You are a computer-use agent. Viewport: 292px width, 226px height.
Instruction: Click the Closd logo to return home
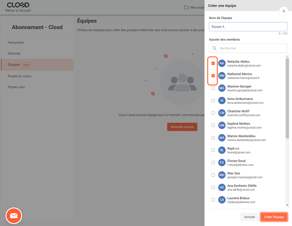[x=18, y=5]
